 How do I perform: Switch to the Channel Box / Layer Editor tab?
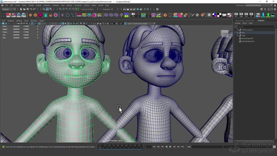[245, 20]
